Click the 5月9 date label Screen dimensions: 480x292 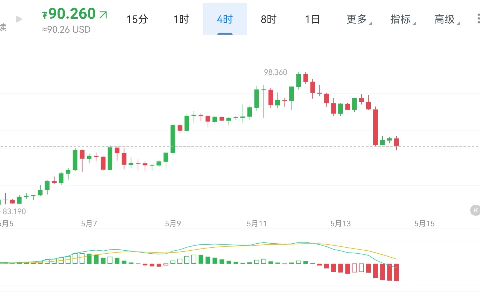[173, 224]
